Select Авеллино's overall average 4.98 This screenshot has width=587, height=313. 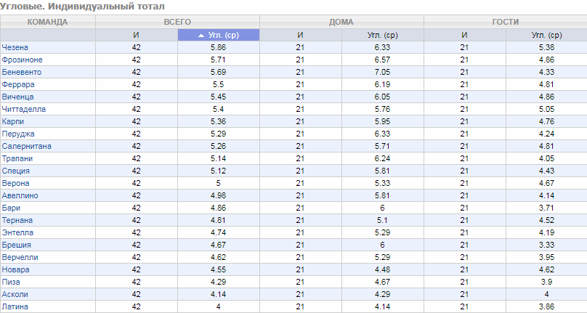click(218, 195)
